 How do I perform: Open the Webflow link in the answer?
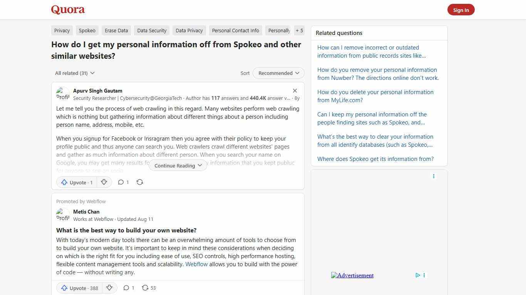[x=196, y=264]
